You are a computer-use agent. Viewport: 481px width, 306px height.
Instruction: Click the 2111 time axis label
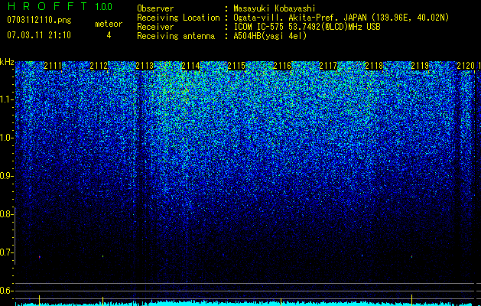53,66
